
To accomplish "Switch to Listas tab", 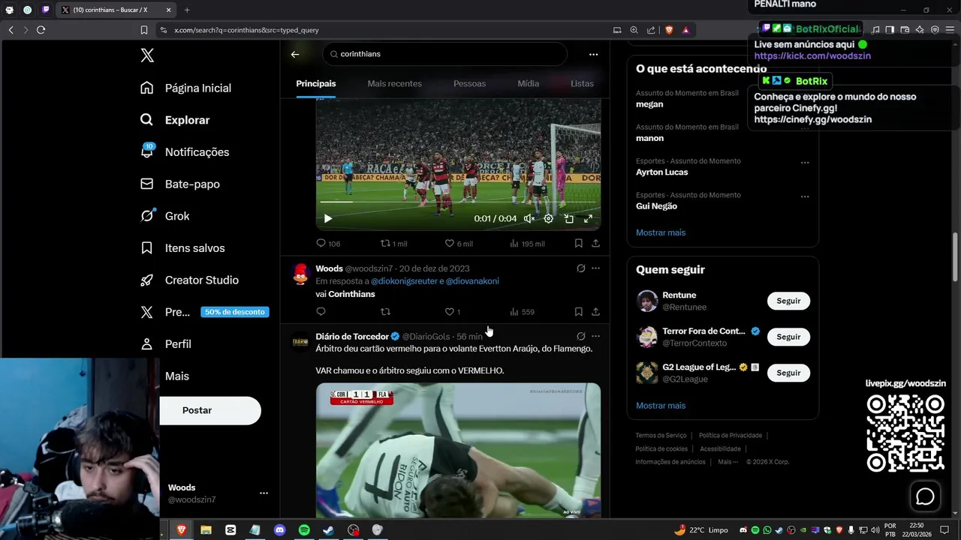I will tap(582, 83).
